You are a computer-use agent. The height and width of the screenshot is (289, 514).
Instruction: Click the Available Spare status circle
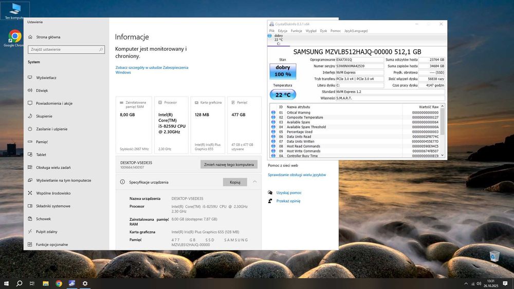[273, 122]
